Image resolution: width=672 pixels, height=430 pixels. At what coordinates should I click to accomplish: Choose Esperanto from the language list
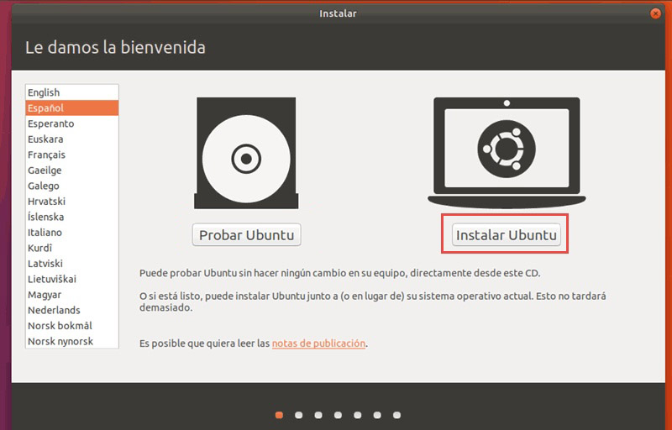coord(72,123)
